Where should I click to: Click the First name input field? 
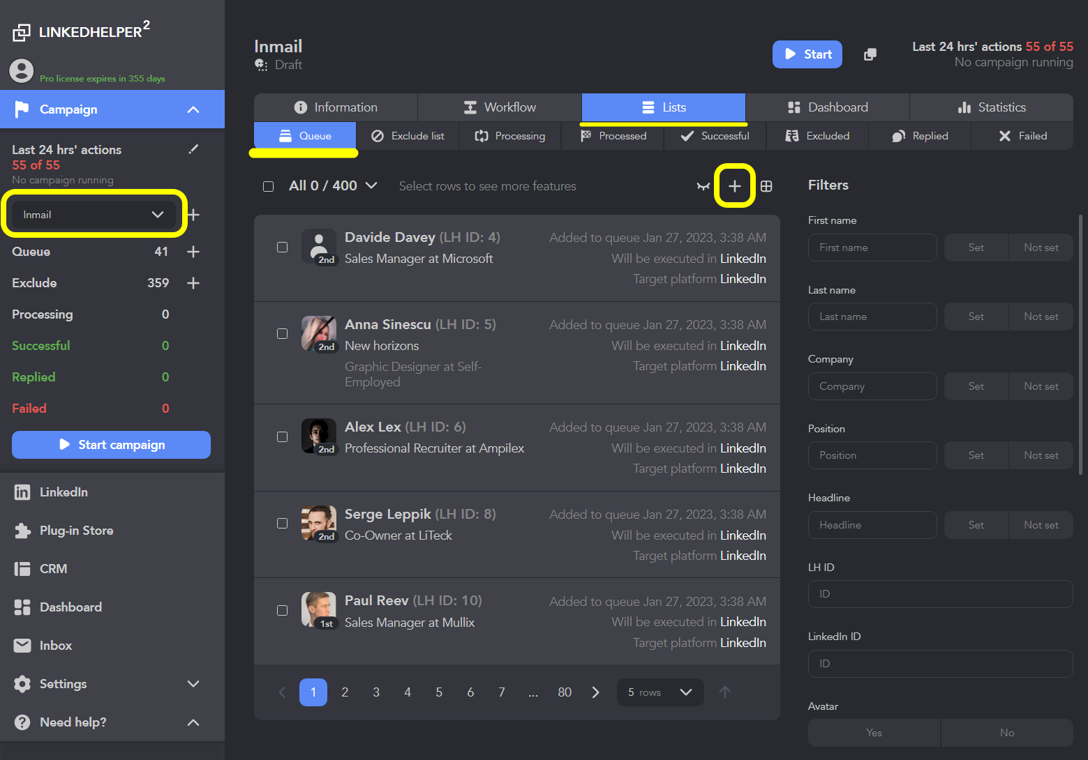[872, 248]
